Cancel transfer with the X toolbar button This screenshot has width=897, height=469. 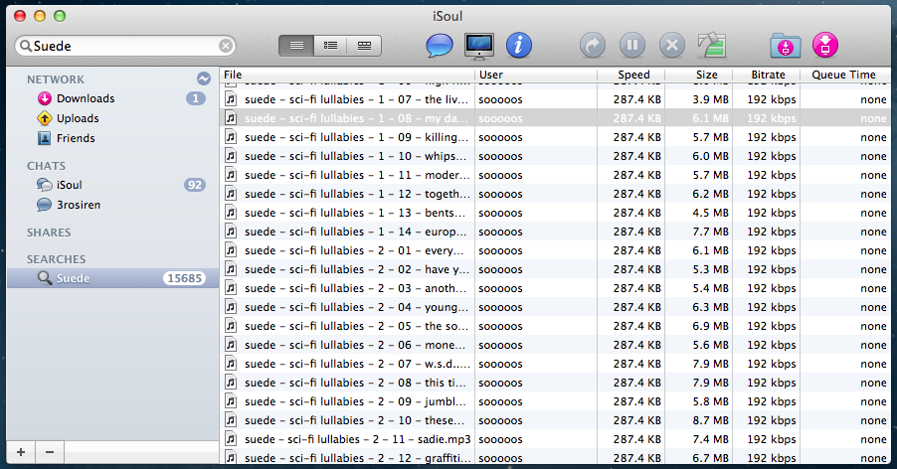[x=672, y=45]
